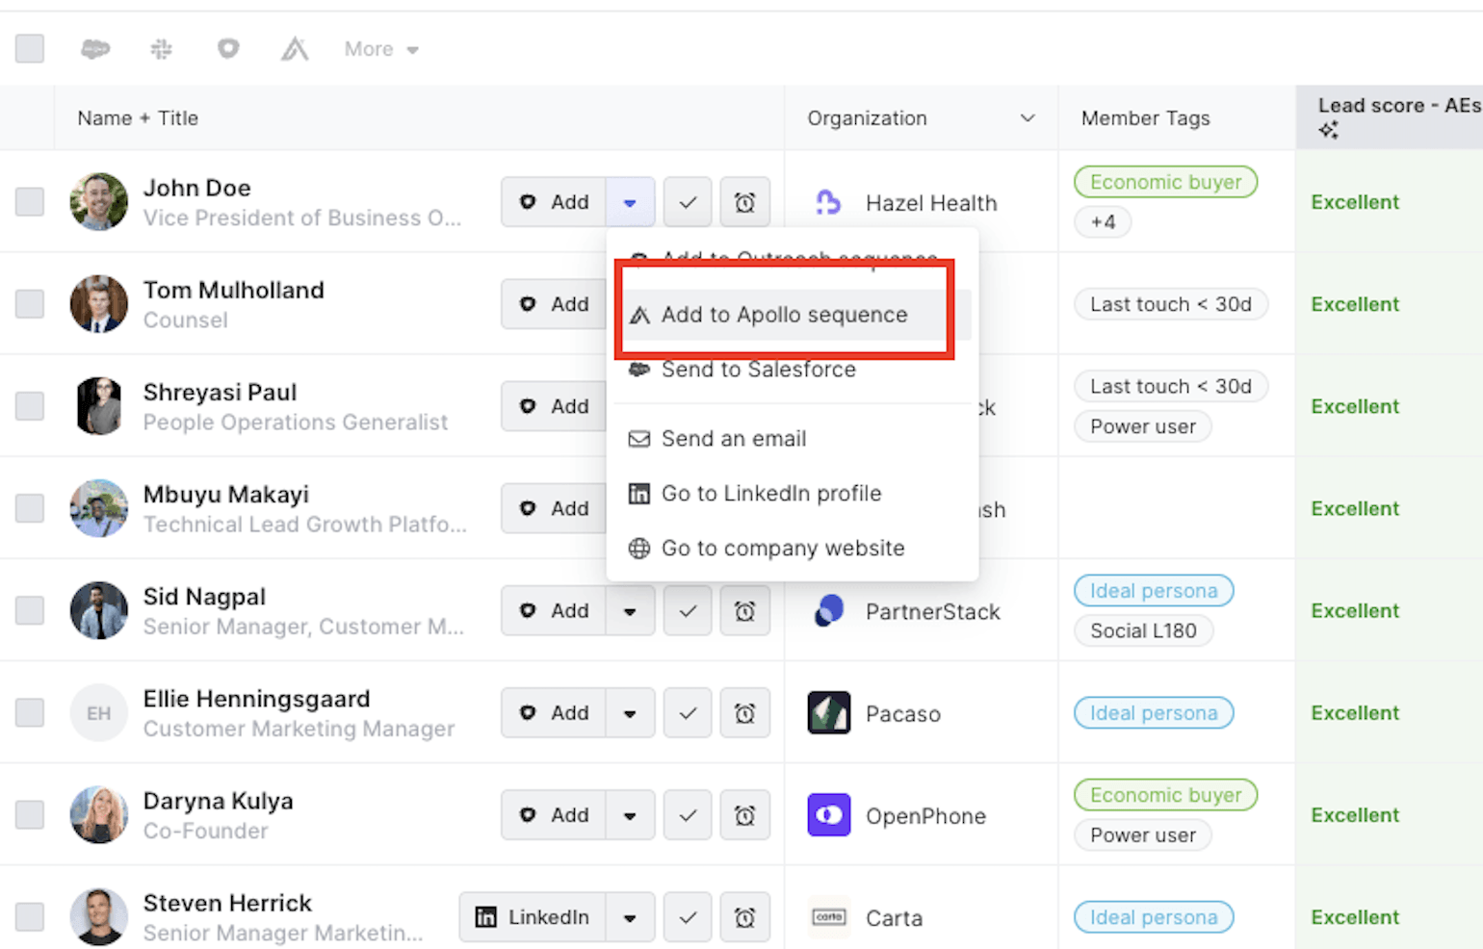The height and width of the screenshot is (949, 1483).
Task: Click the Outreach icon in toolbar
Action: pos(228,48)
